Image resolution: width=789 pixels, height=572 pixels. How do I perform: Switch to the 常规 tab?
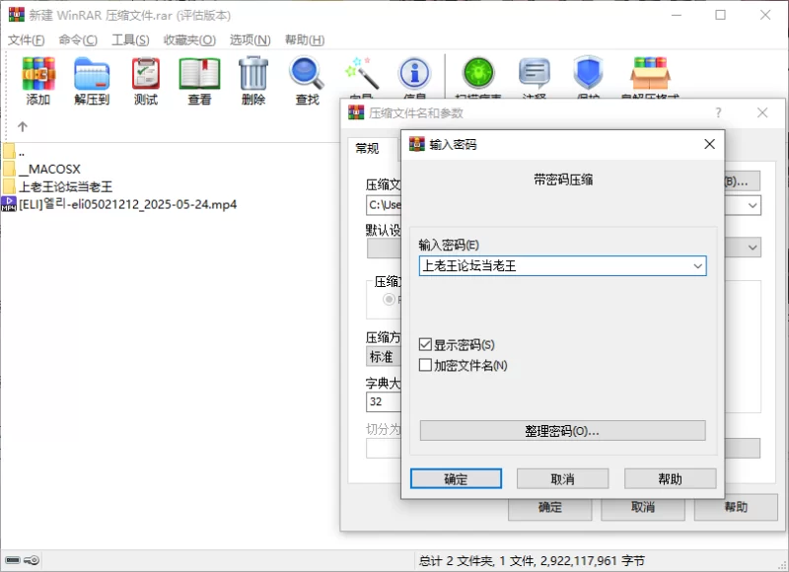367,148
